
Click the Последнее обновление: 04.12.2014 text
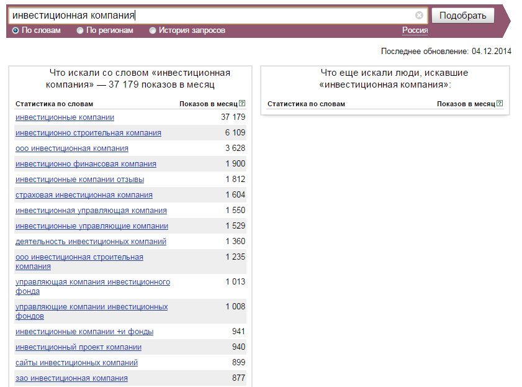[446, 52]
